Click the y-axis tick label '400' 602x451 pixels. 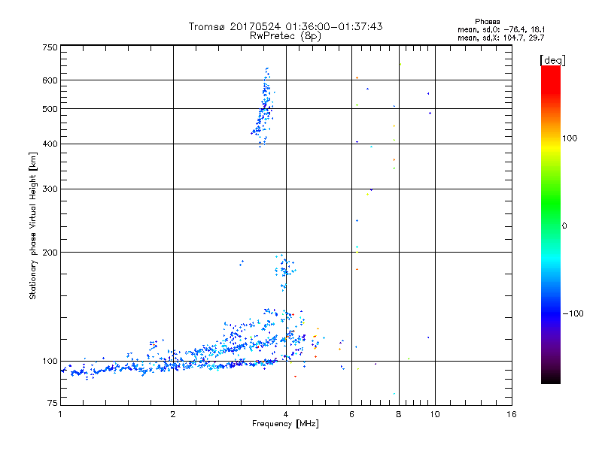tap(50, 144)
